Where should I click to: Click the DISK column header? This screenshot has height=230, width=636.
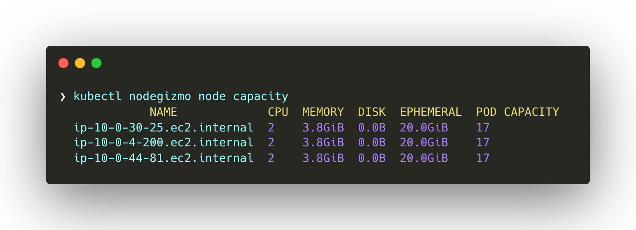point(372,112)
